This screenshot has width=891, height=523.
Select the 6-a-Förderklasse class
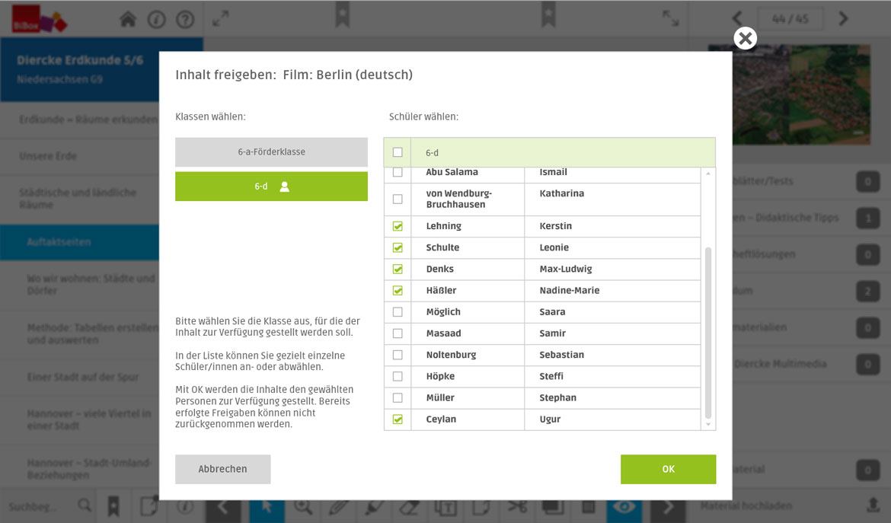tap(271, 152)
